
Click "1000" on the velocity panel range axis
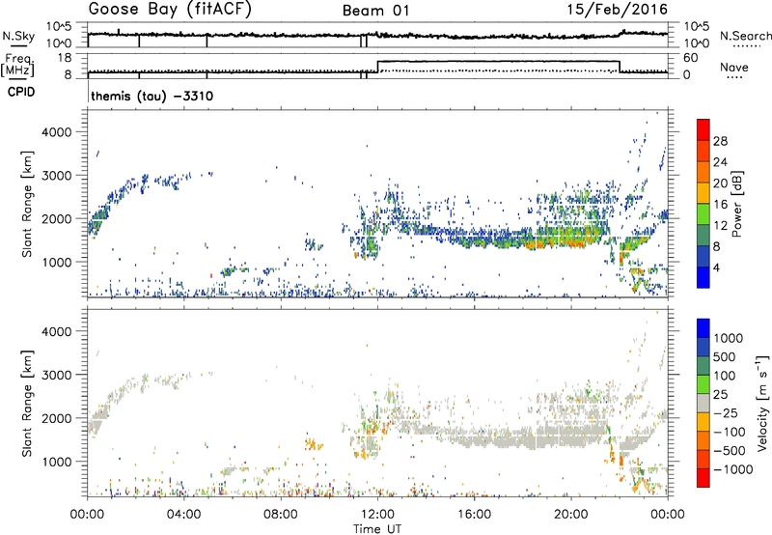click(57, 462)
